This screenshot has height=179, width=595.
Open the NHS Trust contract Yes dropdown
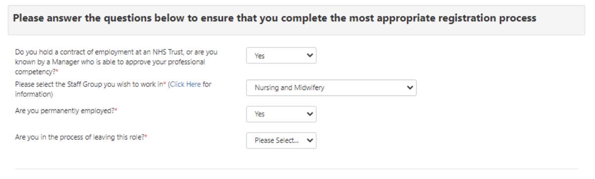[x=281, y=56]
